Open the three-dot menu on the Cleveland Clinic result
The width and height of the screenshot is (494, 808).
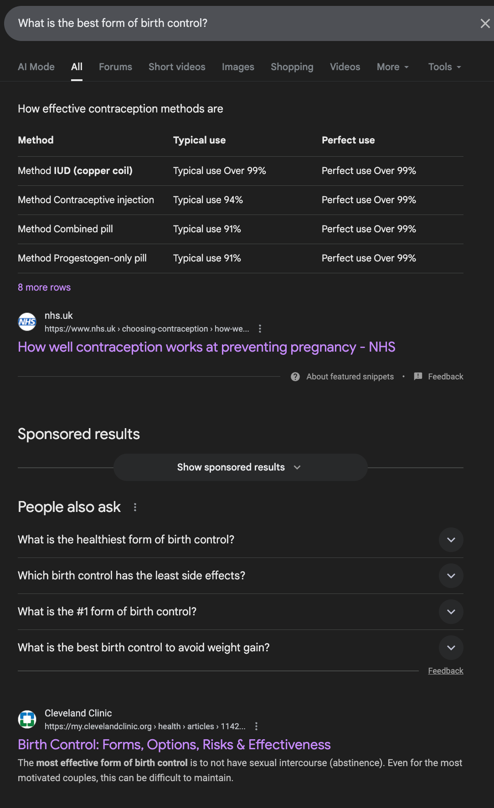(x=256, y=726)
